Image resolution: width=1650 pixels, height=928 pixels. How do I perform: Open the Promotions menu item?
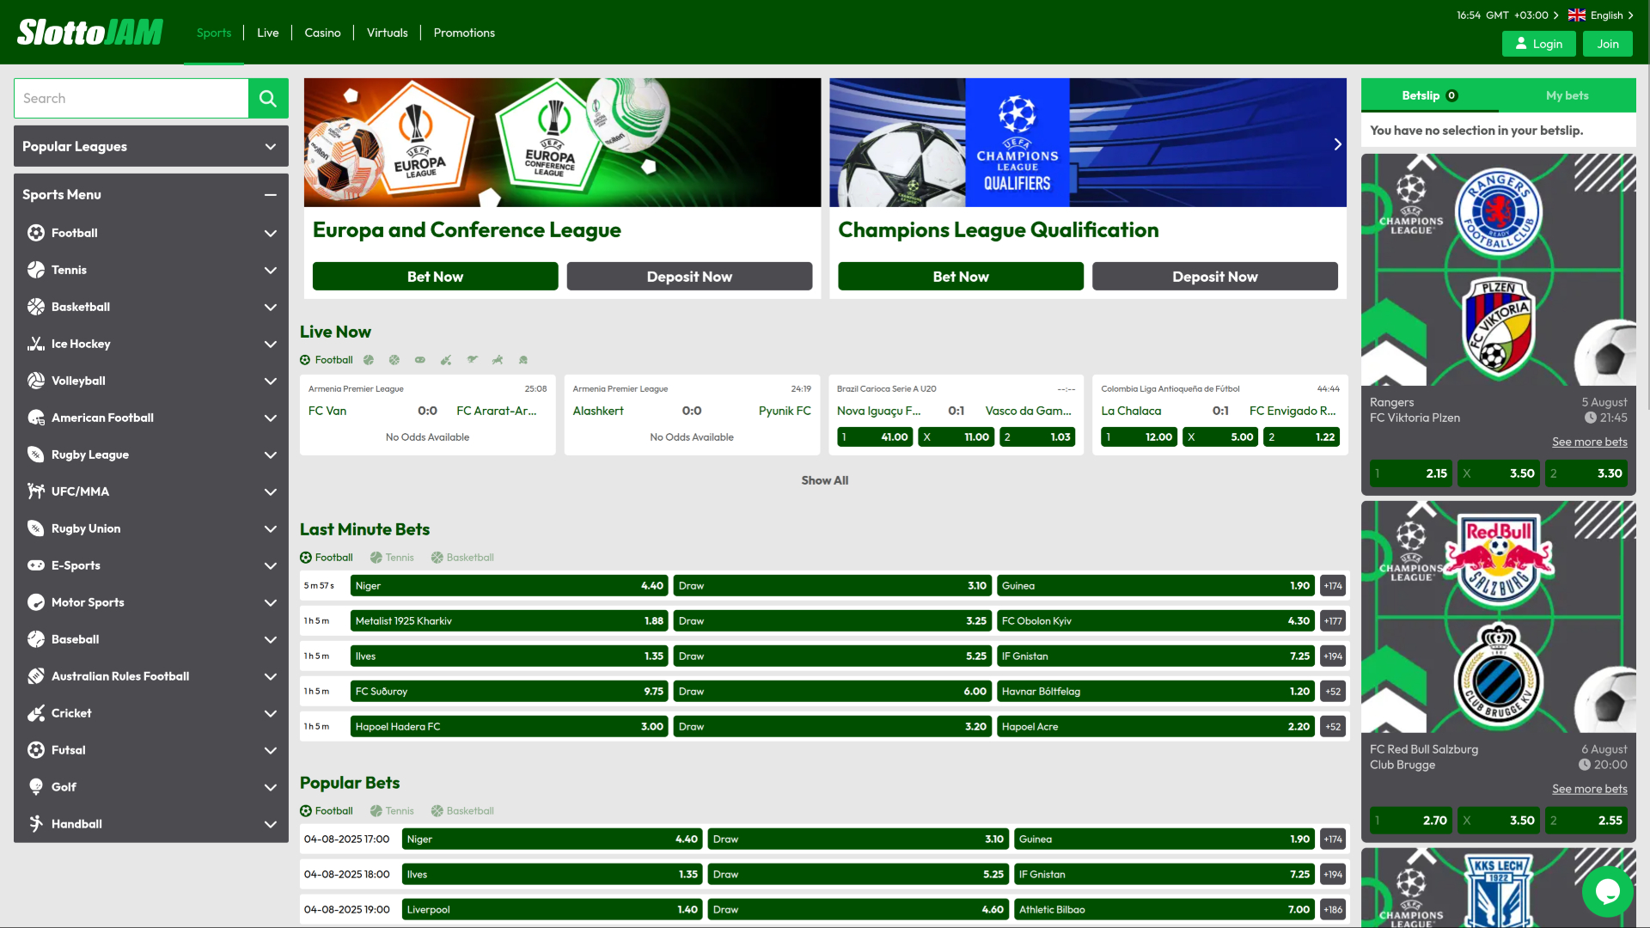coord(464,33)
